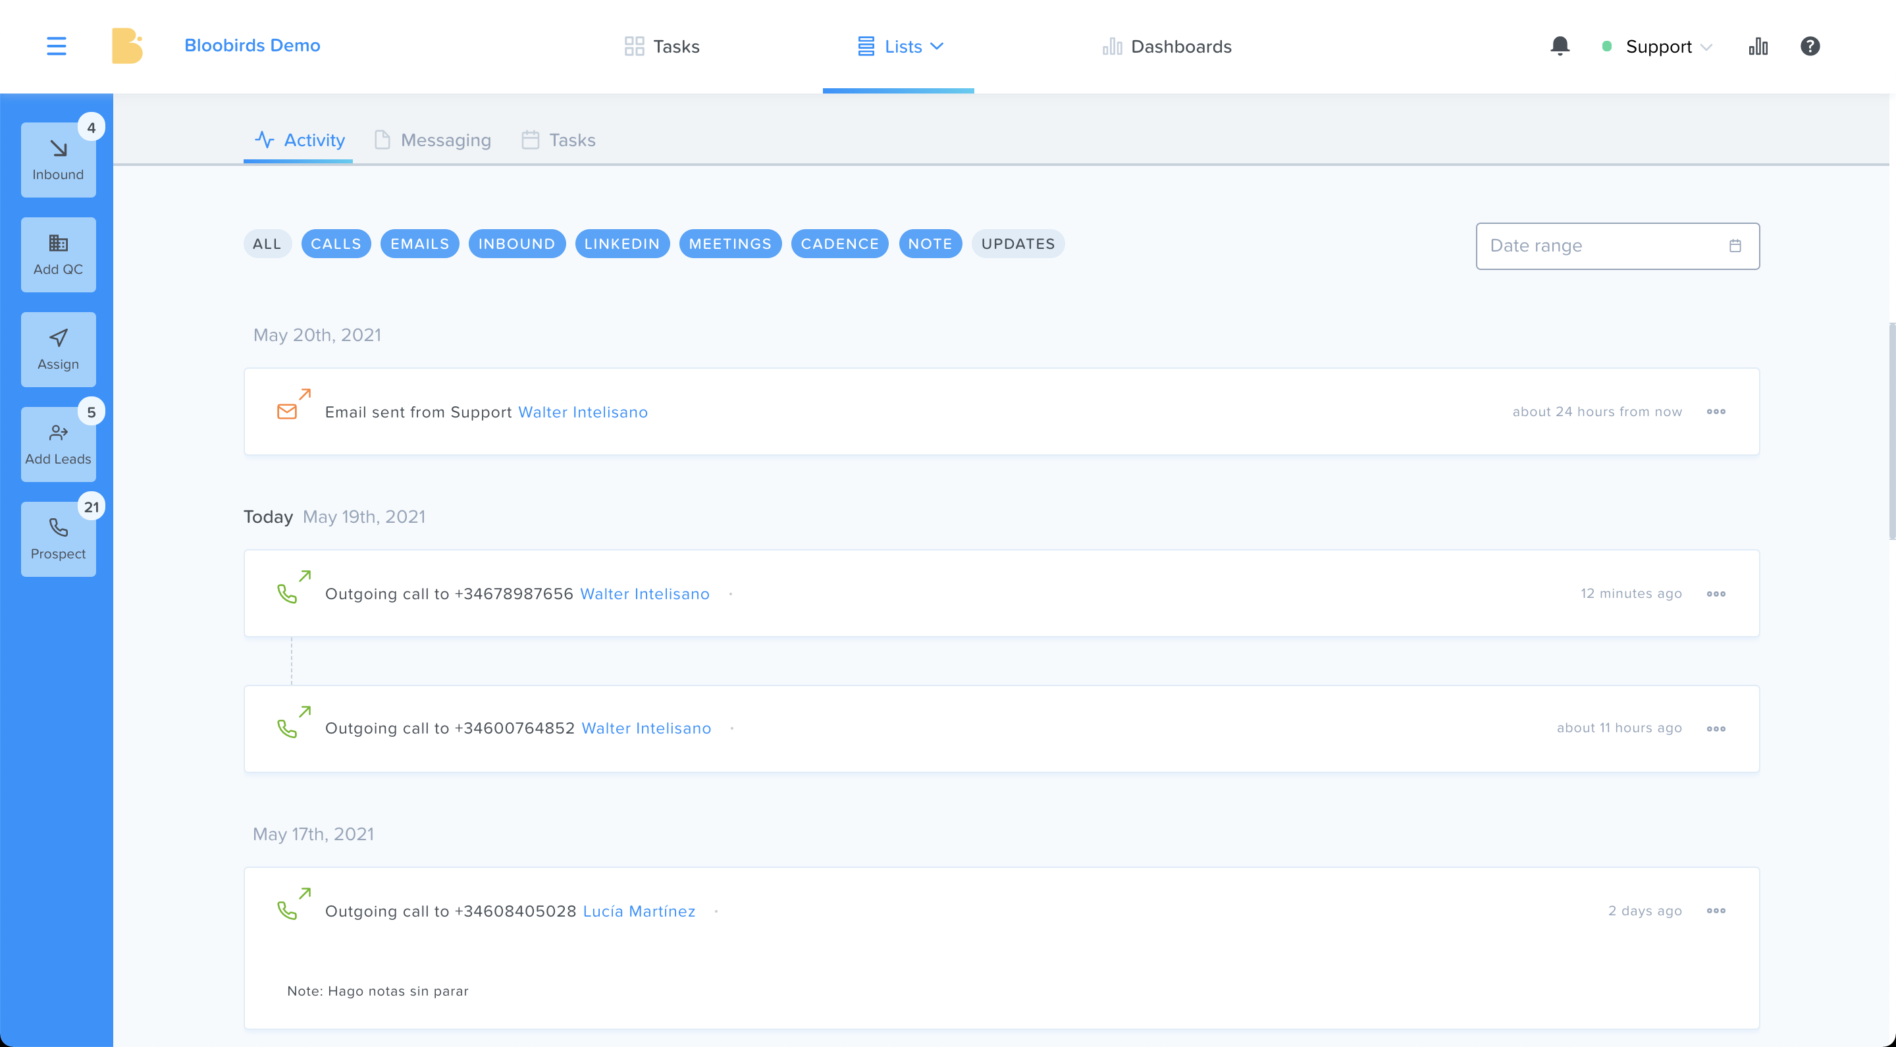The width and height of the screenshot is (1896, 1047).
Task: Click the Add QC sidebar button
Action: [x=58, y=255]
